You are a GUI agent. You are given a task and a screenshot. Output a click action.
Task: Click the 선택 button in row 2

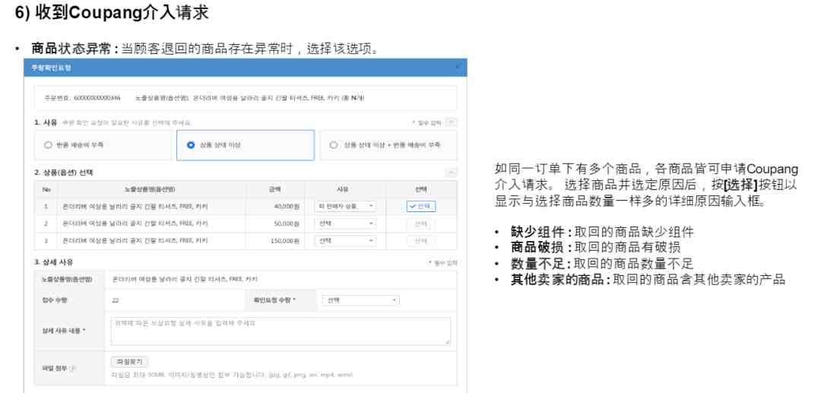point(421,223)
